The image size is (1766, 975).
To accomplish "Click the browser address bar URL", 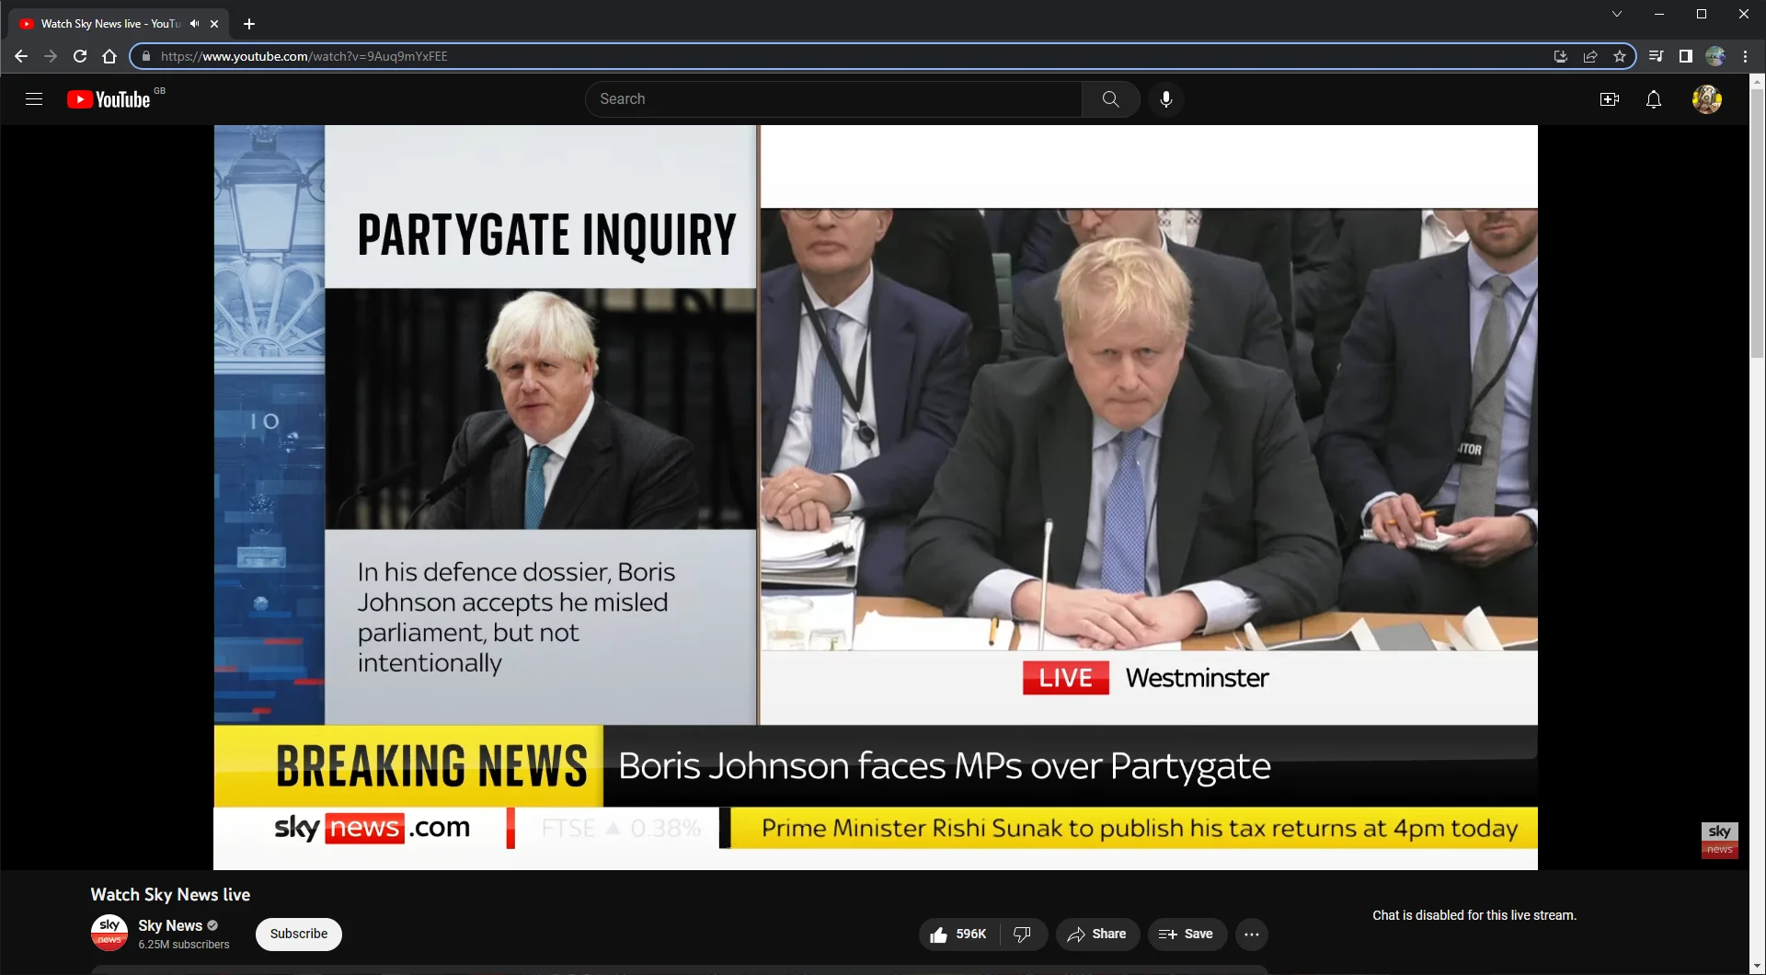I will point(304,56).
